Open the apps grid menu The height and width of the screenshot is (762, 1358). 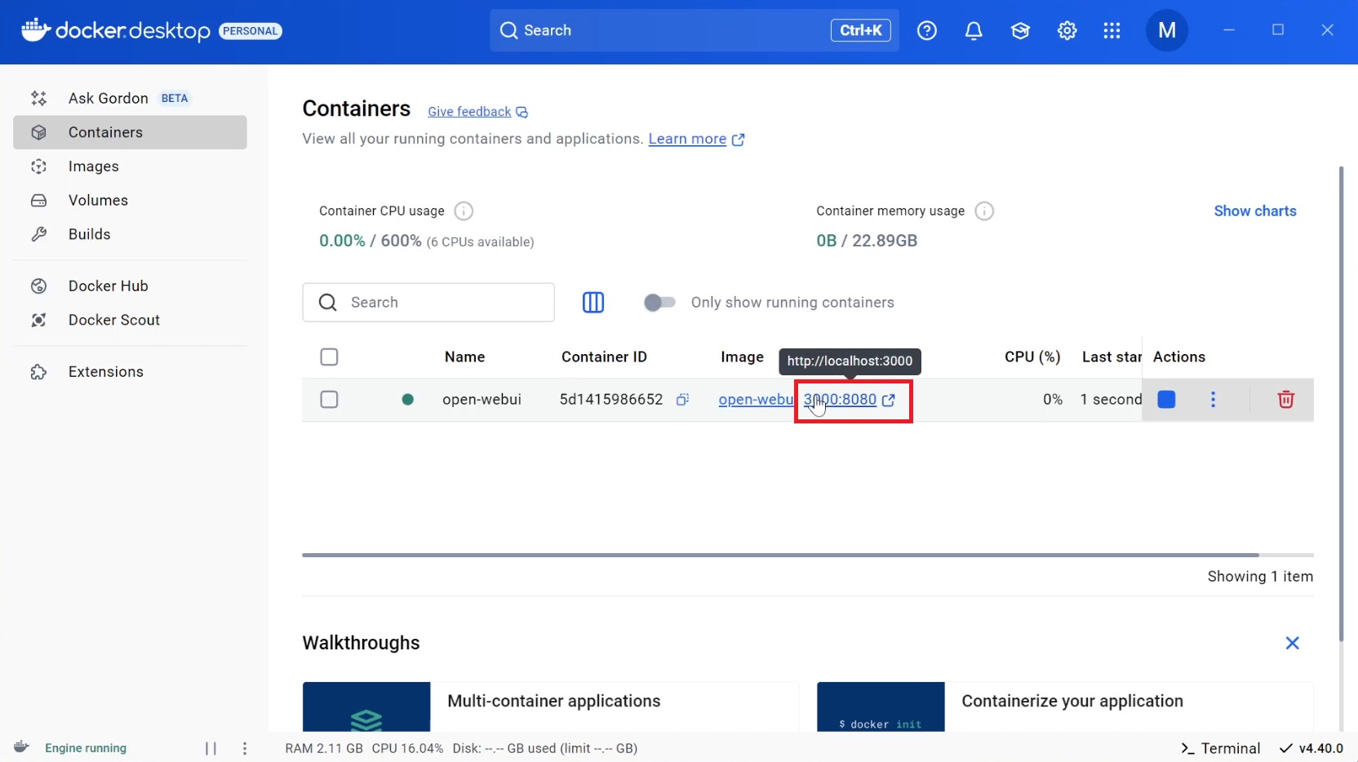[x=1112, y=31]
